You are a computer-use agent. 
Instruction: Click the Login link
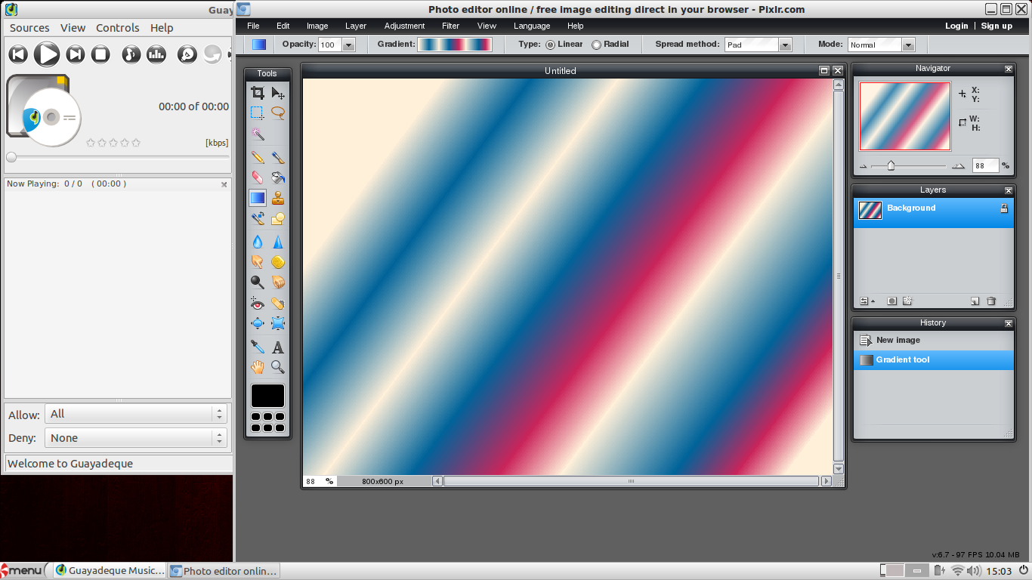coord(956,26)
